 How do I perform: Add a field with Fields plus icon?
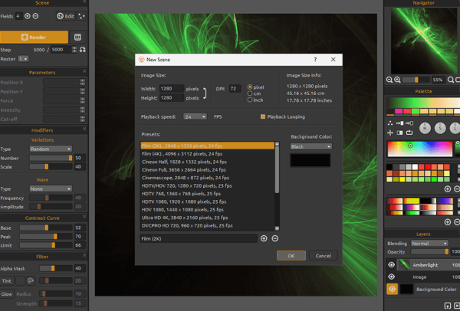tap(28, 16)
